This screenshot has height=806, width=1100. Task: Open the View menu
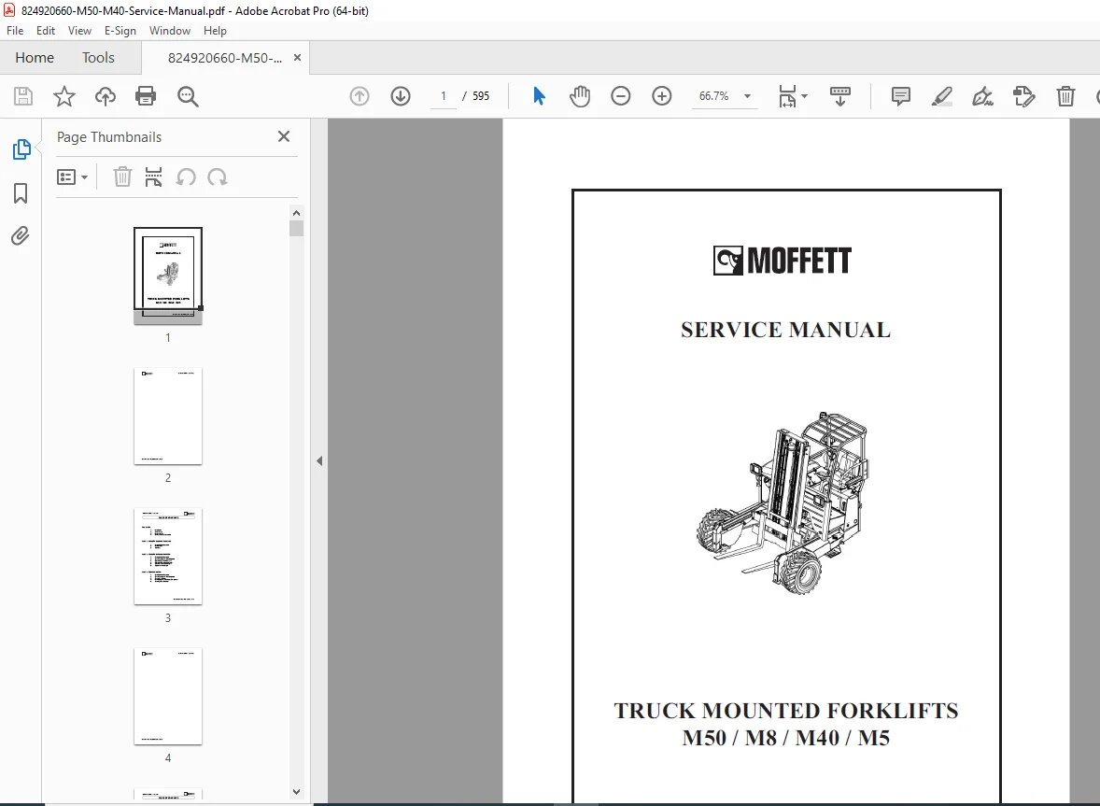[x=79, y=31]
